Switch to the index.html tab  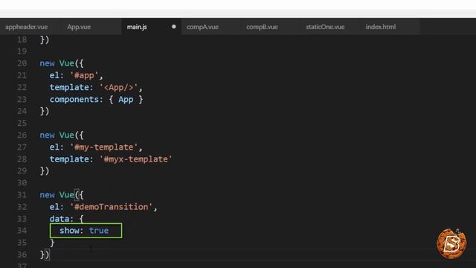381,27
